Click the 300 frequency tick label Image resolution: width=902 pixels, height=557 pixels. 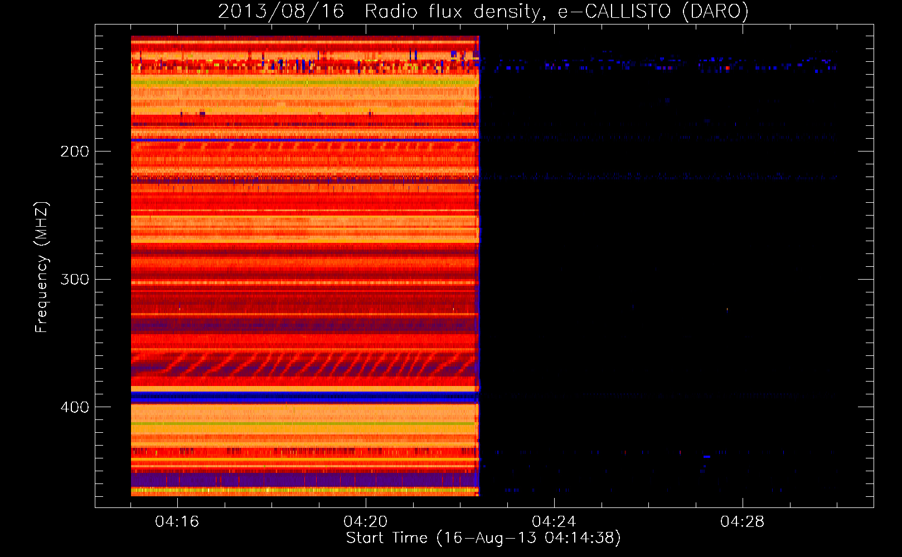[x=75, y=279]
